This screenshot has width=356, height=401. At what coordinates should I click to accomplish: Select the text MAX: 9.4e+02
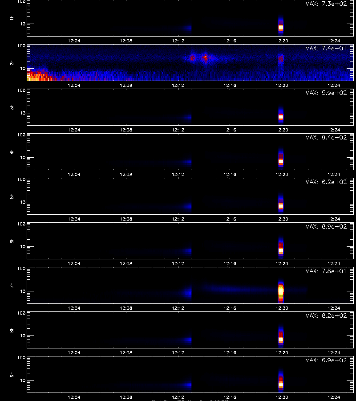coord(326,137)
